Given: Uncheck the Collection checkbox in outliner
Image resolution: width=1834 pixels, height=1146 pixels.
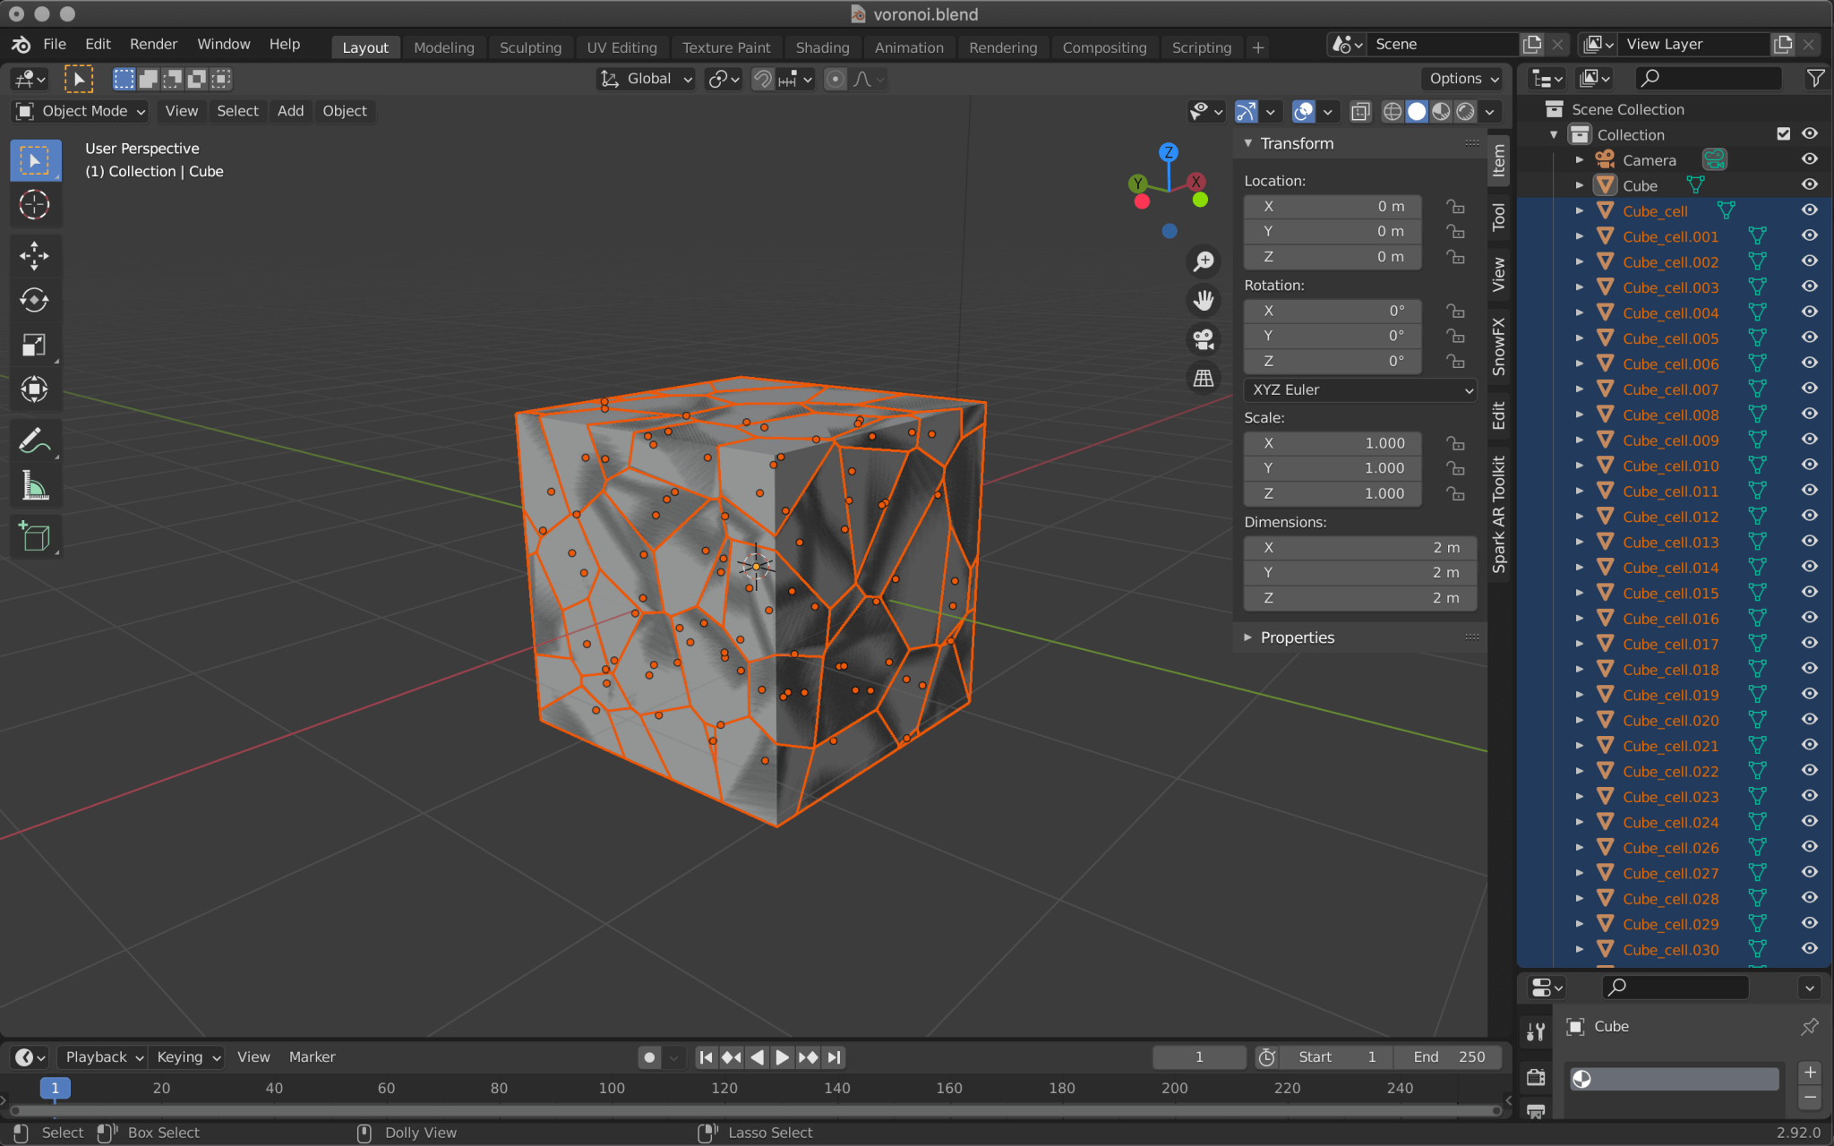Looking at the screenshot, I should tap(1784, 133).
